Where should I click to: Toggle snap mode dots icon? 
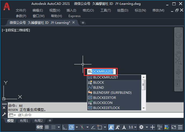click(53, 127)
